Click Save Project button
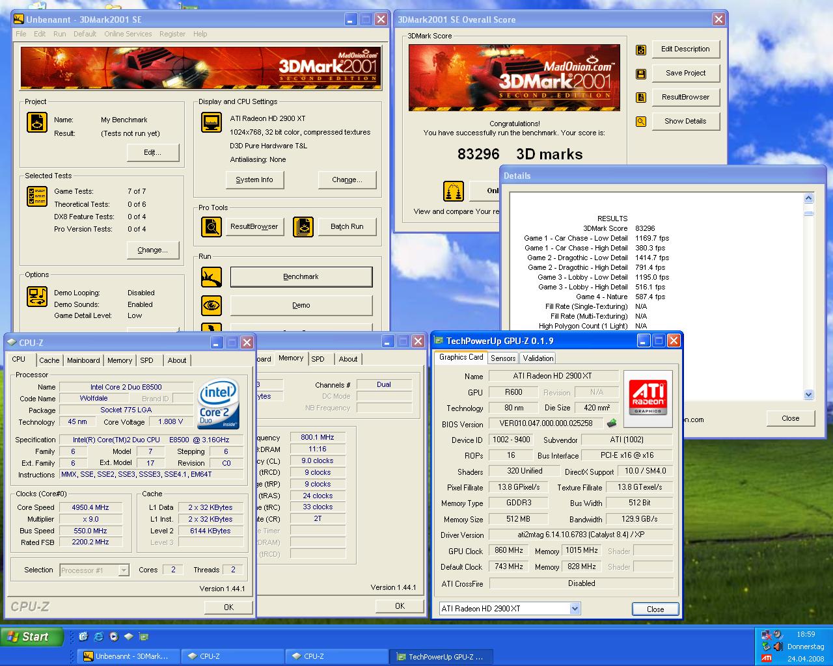833x666 pixels. [x=685, y=73]
